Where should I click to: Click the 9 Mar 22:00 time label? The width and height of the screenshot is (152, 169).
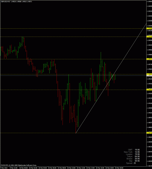point(14,168)
